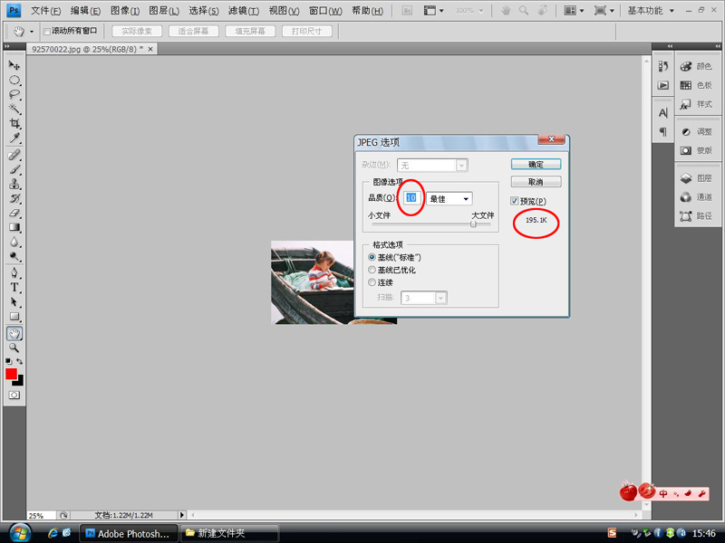Image resolution: width=725 pixels, height=543 pixels.
Task: Select the 基线已优化 radio option
Action: 372,270
